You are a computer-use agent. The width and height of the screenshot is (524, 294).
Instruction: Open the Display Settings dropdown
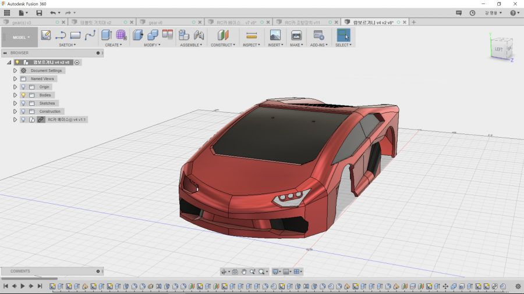coord(277,272)
